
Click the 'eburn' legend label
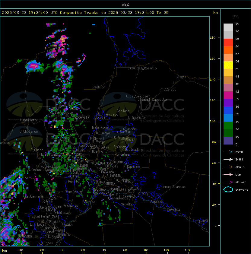240,167
